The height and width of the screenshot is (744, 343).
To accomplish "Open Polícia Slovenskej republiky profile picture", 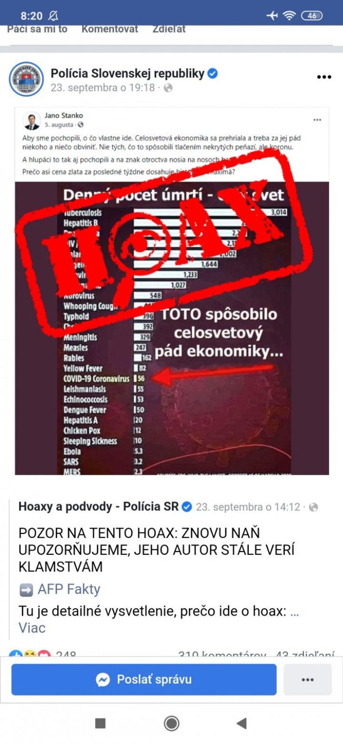I will pos(26,79).
